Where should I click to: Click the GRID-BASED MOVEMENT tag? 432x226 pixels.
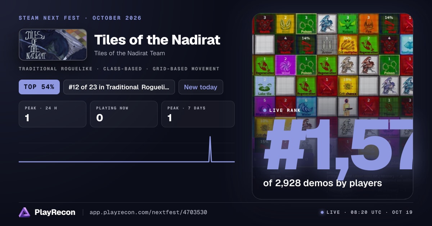pos(186,69)
